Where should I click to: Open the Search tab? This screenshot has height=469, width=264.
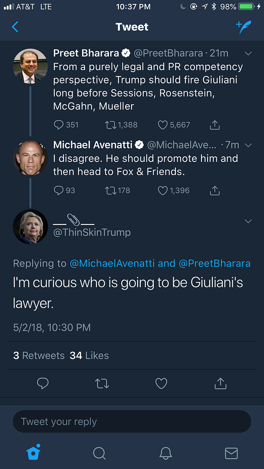click(x=99, y=453)
